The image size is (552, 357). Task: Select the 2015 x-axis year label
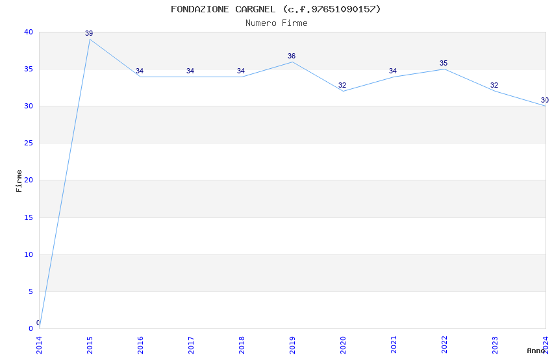click(x=90, y=345)
